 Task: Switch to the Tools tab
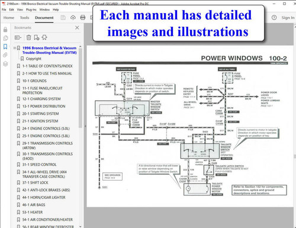click(24, 18)
